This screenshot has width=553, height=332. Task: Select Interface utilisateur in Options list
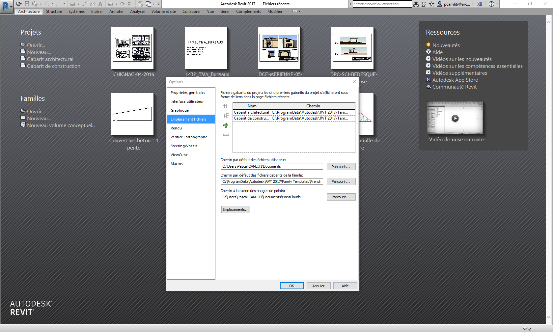(x=187, y=101)
